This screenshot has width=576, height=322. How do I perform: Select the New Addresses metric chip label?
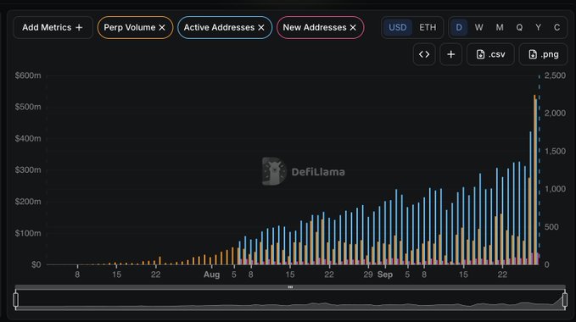[315, 27]
